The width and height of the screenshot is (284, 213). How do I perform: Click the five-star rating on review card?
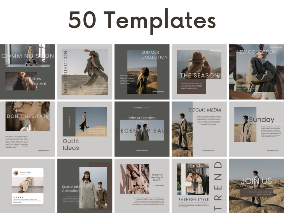tap(18, 197)
